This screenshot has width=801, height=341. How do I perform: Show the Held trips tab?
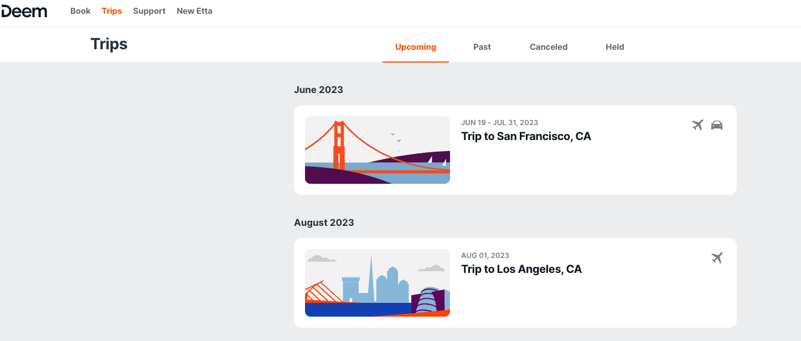click(614, 47)
